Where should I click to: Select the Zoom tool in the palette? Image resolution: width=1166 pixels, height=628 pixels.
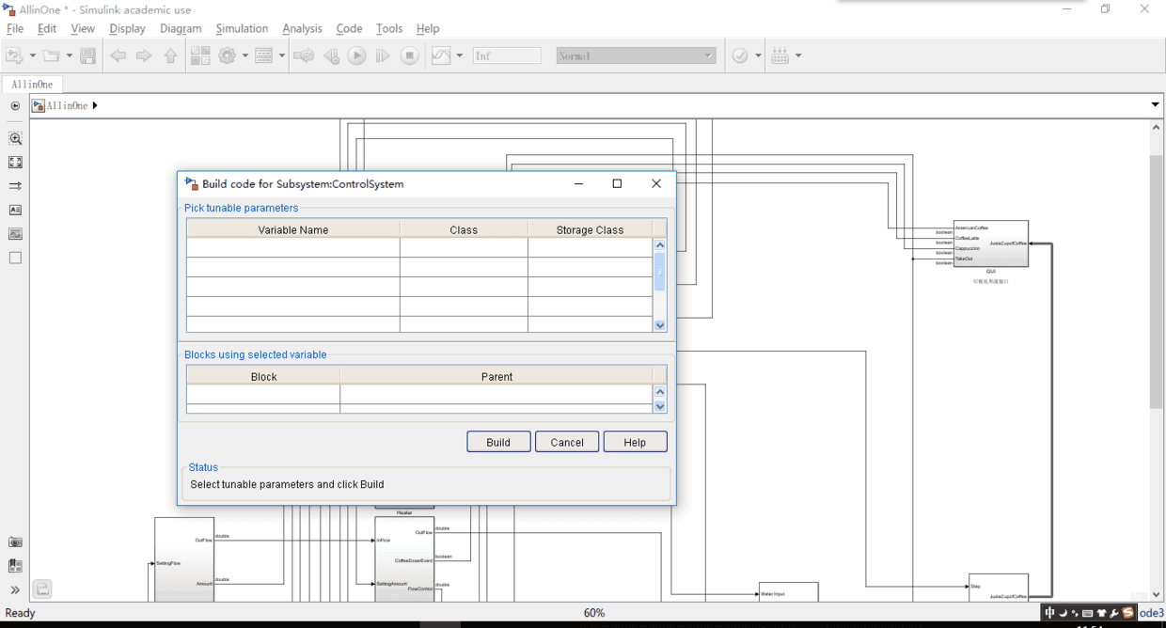[15, 138]
